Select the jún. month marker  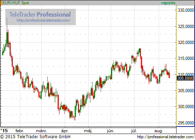tap(111, 131)
